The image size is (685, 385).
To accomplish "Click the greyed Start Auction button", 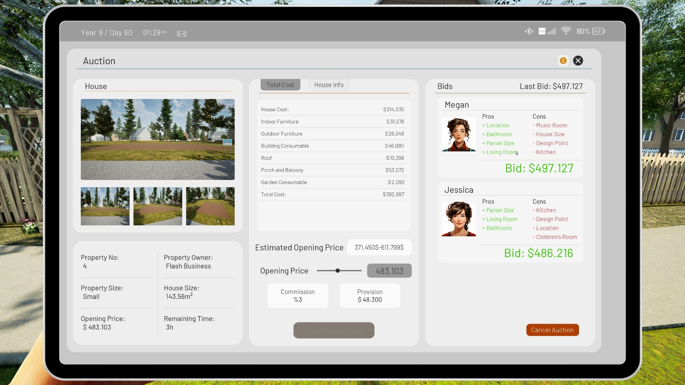I will pyautogui.click(x=334, y=330).
